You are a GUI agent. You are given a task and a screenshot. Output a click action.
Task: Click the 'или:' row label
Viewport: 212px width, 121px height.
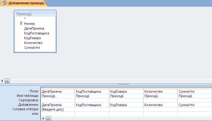(35, 114)
